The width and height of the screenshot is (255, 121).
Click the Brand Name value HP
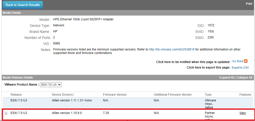pos(55,31)
